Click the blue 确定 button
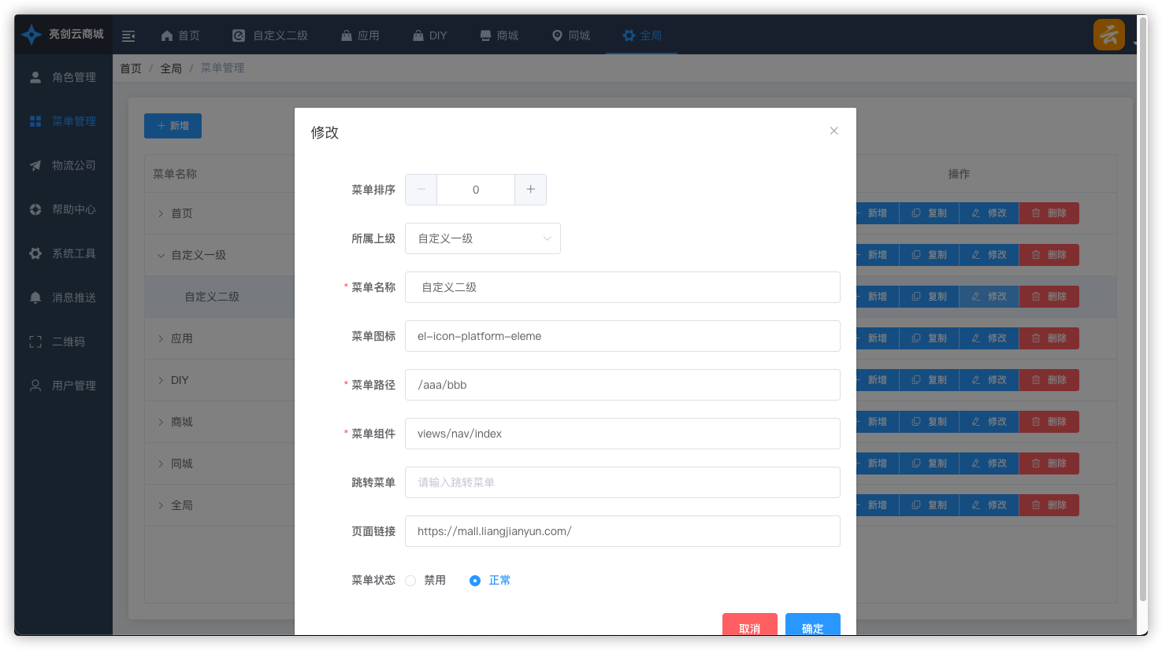 click(x=813, y=624)
